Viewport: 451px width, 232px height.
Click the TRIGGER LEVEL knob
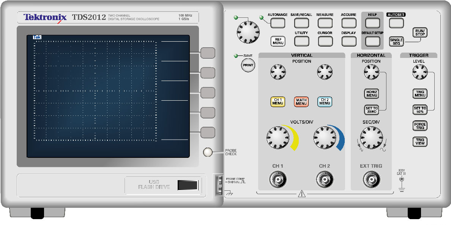[x=420, y=72]
